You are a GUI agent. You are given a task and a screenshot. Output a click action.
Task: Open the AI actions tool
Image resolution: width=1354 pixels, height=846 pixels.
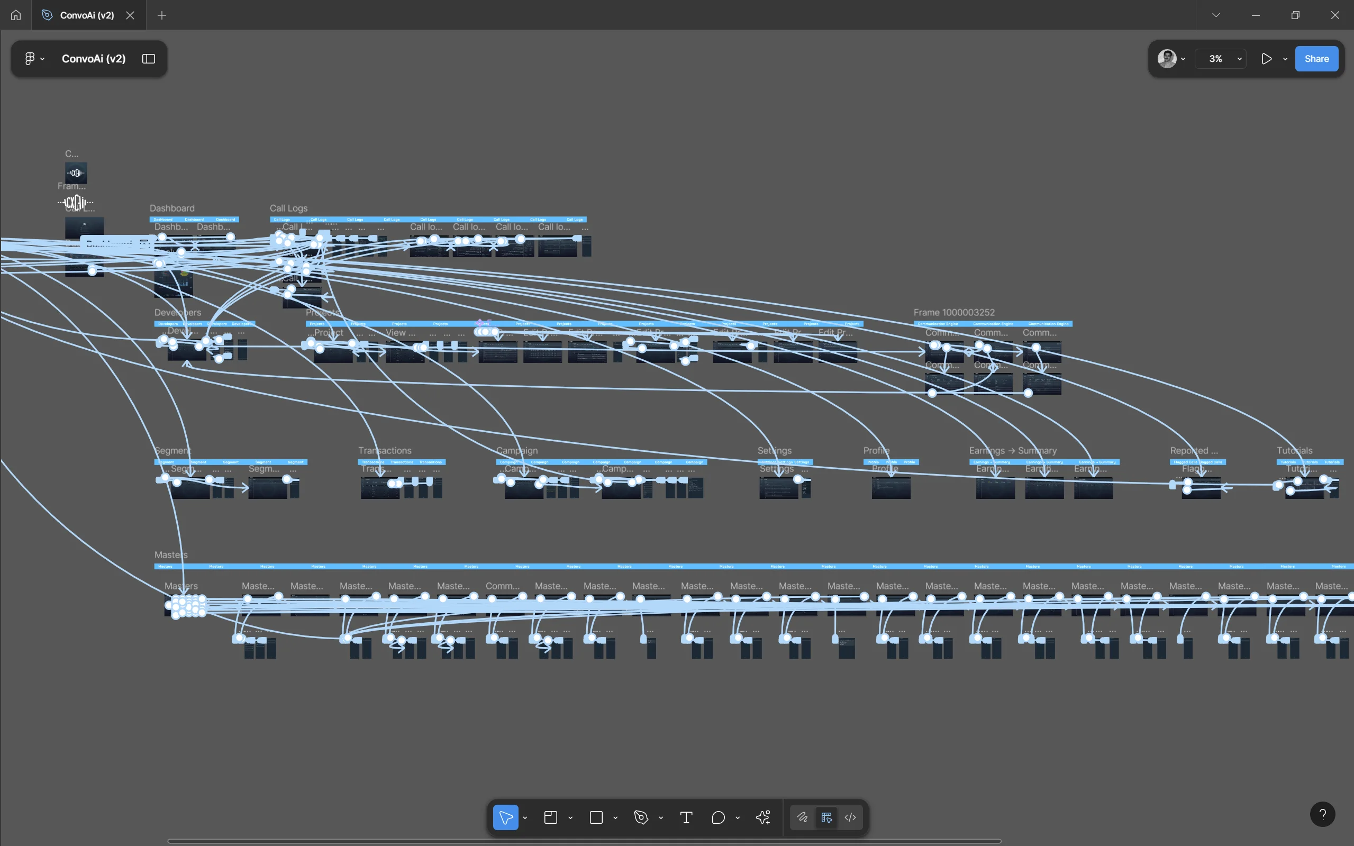[763, 817]
